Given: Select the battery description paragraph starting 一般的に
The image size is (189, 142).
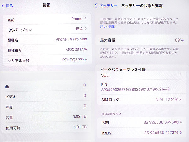Looking at the screenshot, I should 139,21.
